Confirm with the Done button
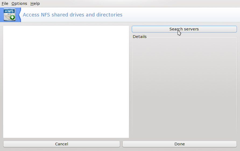The height and width of the screenshot is (151, 240). pos(179,144)
